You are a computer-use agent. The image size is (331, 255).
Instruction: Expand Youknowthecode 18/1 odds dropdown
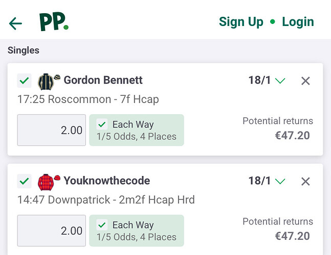(x=267, y=181)
